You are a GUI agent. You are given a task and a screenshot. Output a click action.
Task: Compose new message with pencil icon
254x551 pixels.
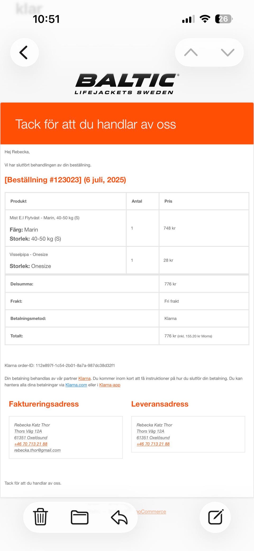215,517
